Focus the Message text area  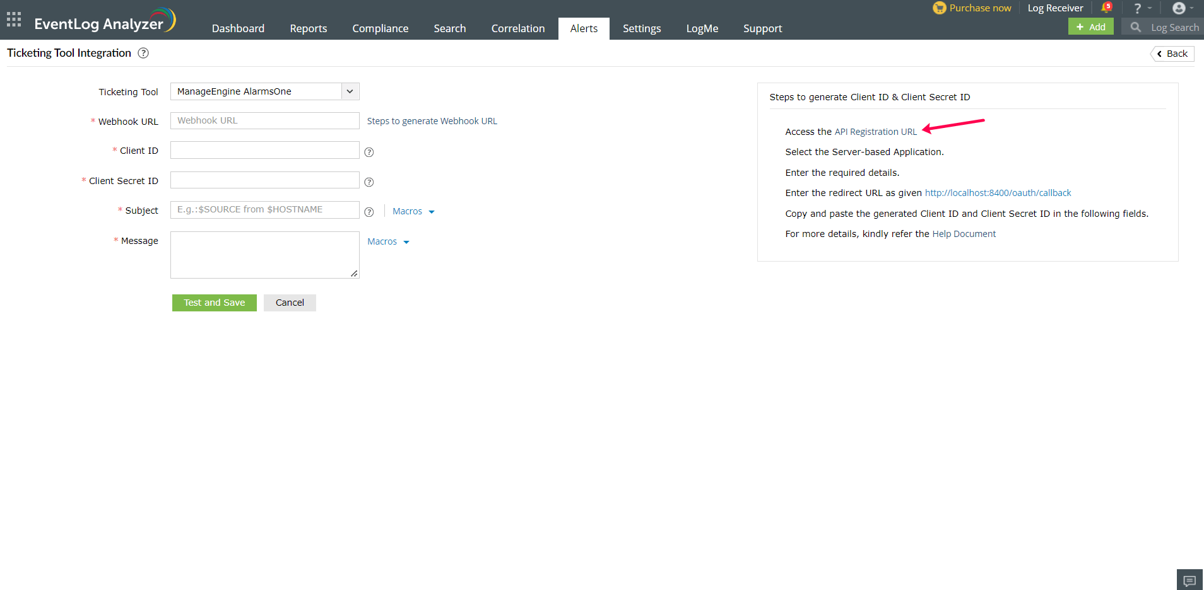(265, 255)
